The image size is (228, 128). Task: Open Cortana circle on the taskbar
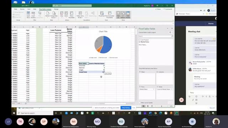tap(56, 113)
